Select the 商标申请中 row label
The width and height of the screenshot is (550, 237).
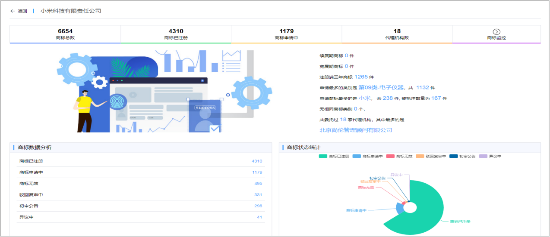click(x=31, y=172)
